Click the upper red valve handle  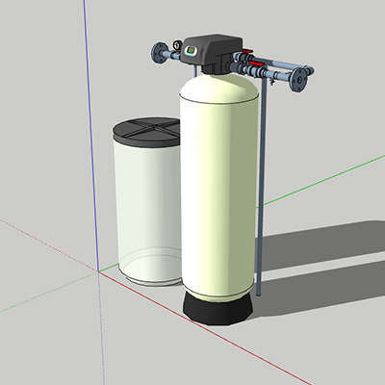pos(247,51)
